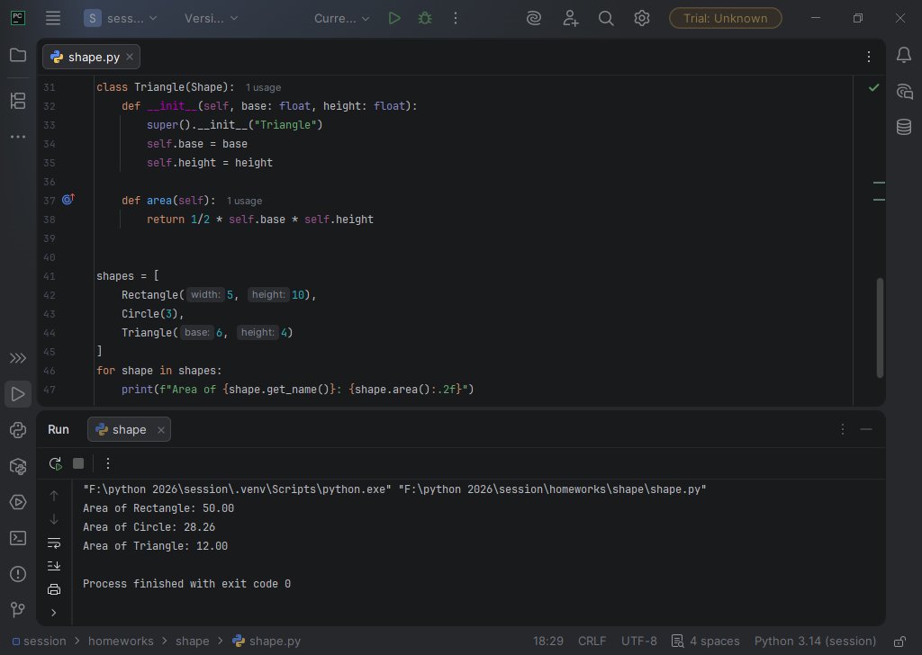Viewport: 922px width, 655px height.
Task: Run the current file with green play
Action: pos(394,18)
